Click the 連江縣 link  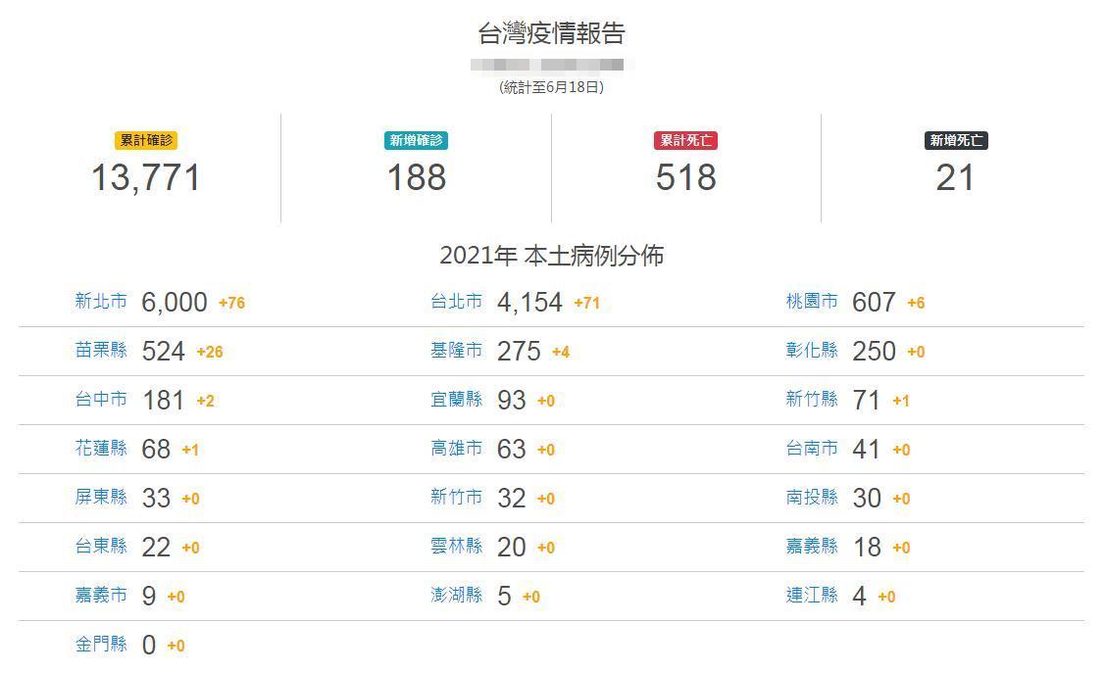point(812,596)
